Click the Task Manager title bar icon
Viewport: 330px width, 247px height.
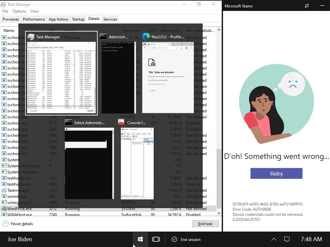click(x=3, y=5)
